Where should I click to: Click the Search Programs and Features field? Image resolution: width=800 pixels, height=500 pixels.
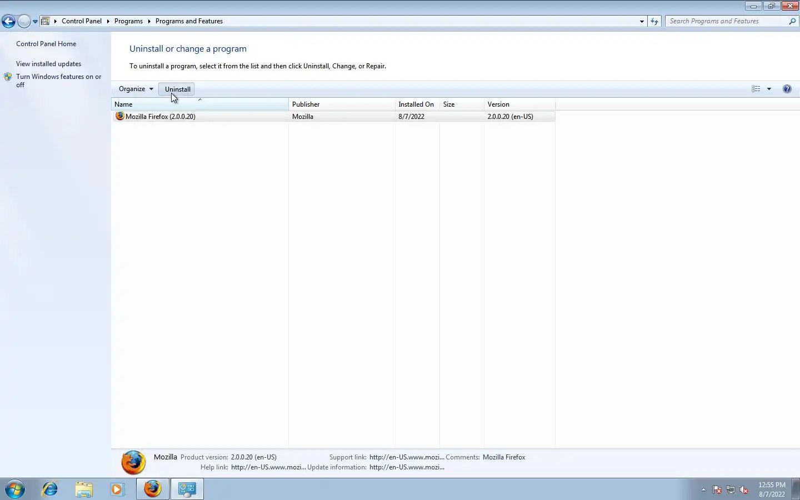pos(726,21)
